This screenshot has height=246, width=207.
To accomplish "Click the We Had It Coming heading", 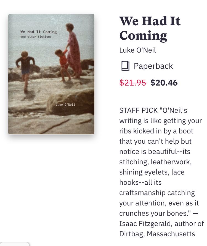I will pos(150,28).
